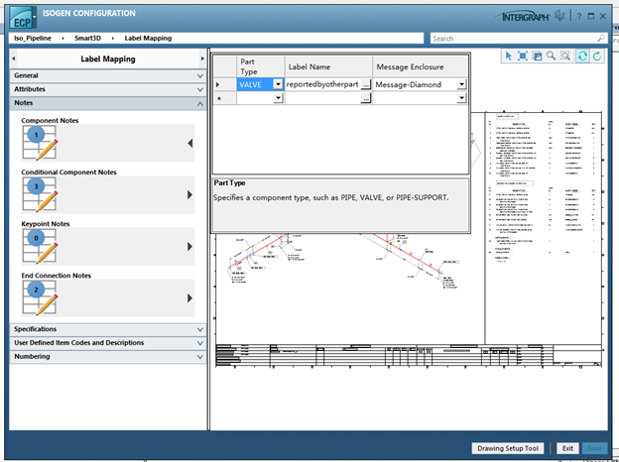Click the ellipsis button in the new row
Viewport: 619px width, 462px height.
(x=366, y=98)
